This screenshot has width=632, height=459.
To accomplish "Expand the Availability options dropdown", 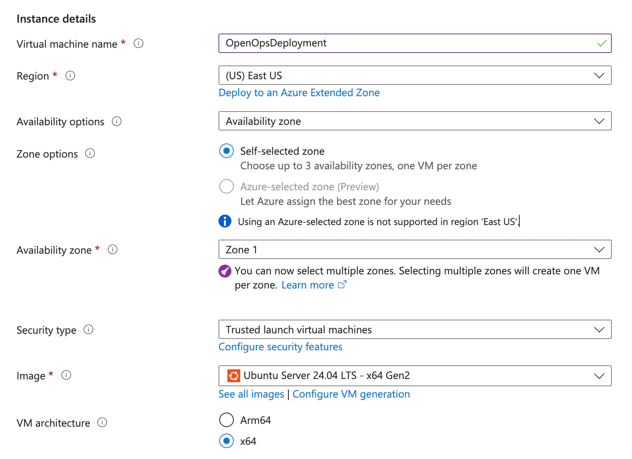I will (x=415, y=121).
